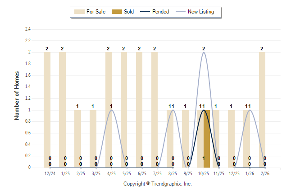Click the New Listing peak at 4/25
The width and height of the screenshot is (291, 195).
(111, 110)
